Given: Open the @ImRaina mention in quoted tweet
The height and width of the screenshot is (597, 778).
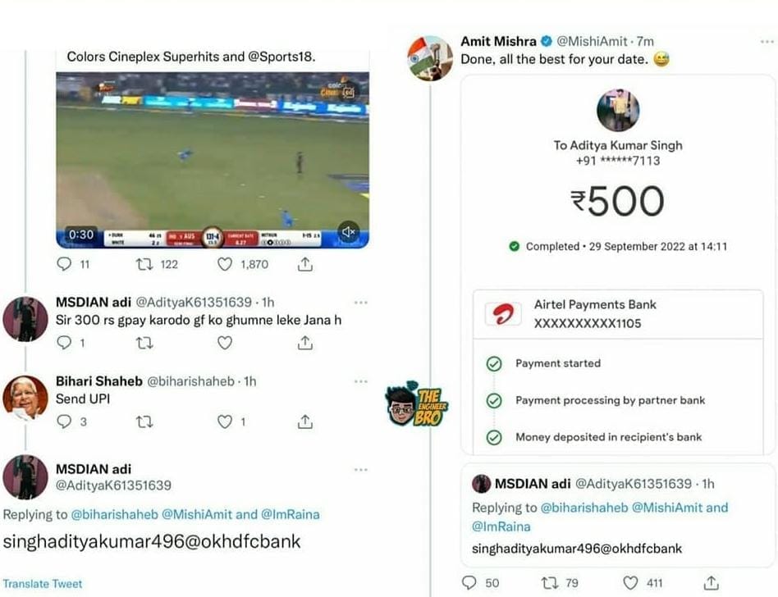Looking at the screenshot, I should point(501,526).
